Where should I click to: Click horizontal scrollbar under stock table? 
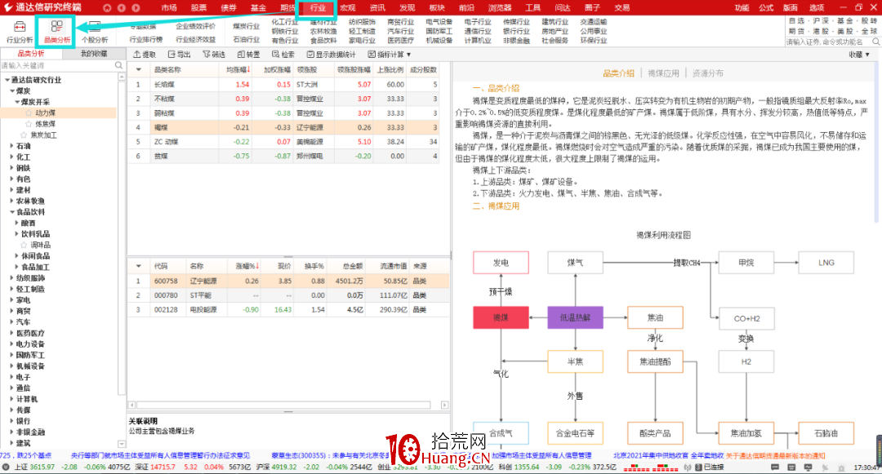pyautogui.click(x=283, y=405)
